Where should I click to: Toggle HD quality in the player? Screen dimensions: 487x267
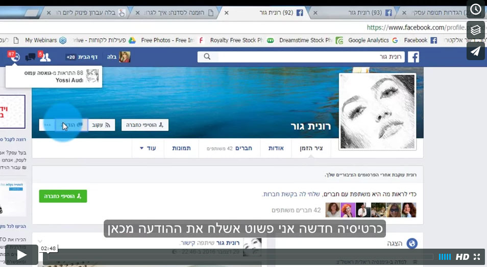tap(462, 257)
